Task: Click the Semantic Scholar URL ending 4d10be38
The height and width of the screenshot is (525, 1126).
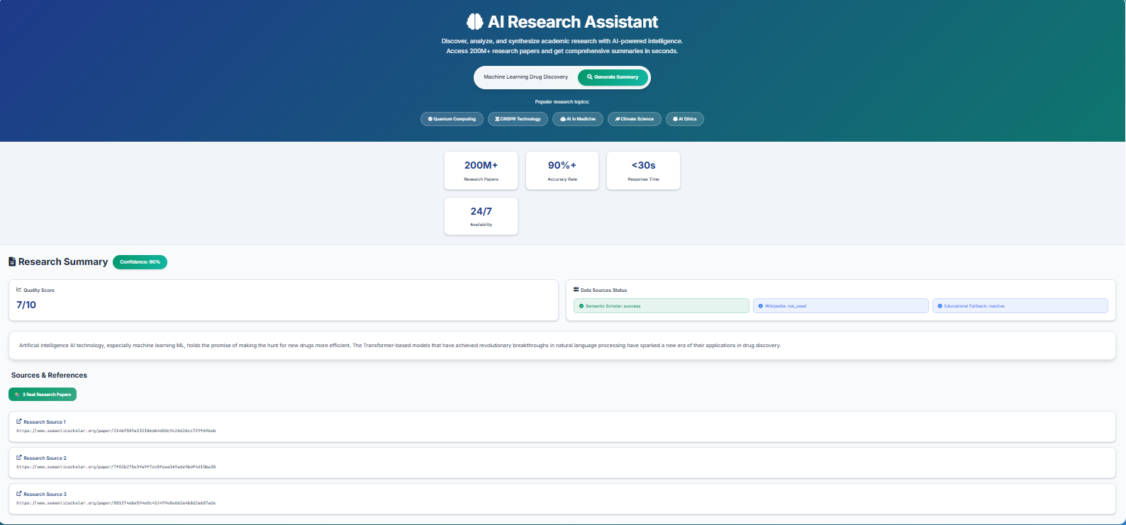Action: (x=116, y=467)
